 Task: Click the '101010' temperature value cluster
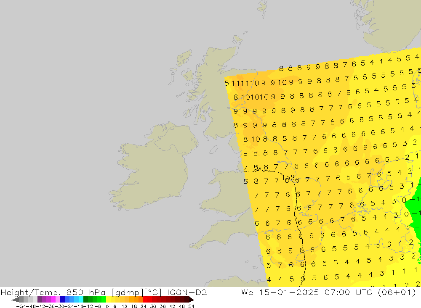pyautogui.click(x=255, y=97)
